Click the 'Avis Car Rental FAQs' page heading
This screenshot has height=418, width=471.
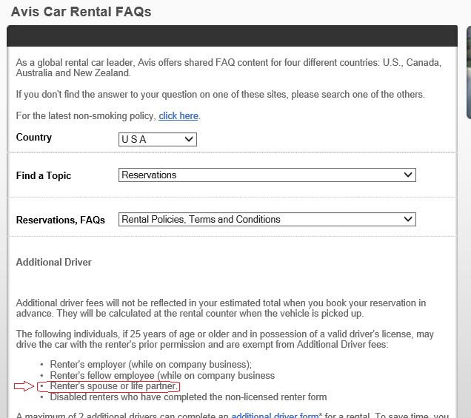(x=82, y=13)
